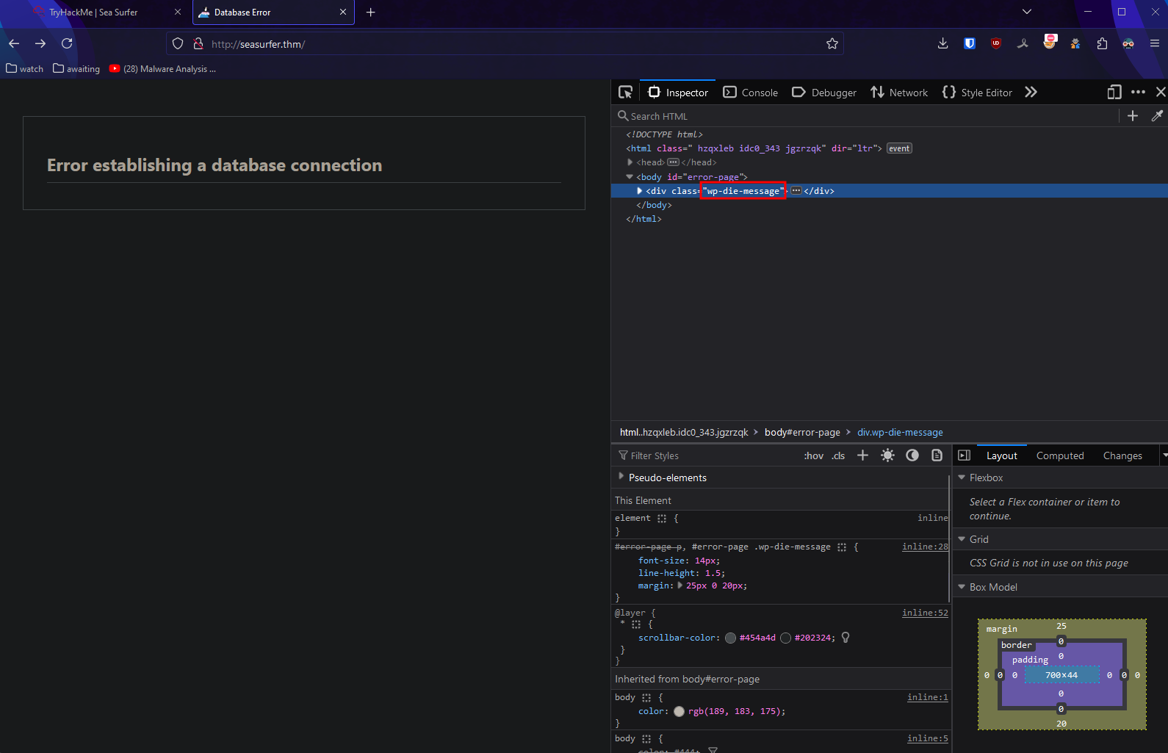
Task: Switch to Computed sidebar tab
Action: point(1060,455)
